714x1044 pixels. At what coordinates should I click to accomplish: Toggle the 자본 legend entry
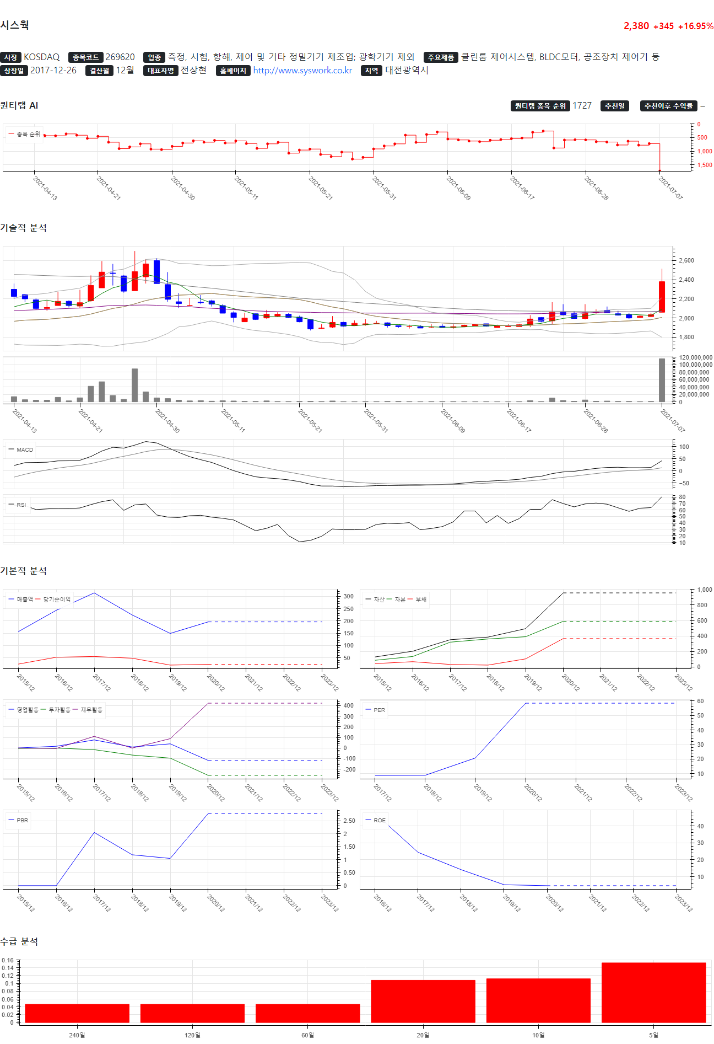click(396, 599)
